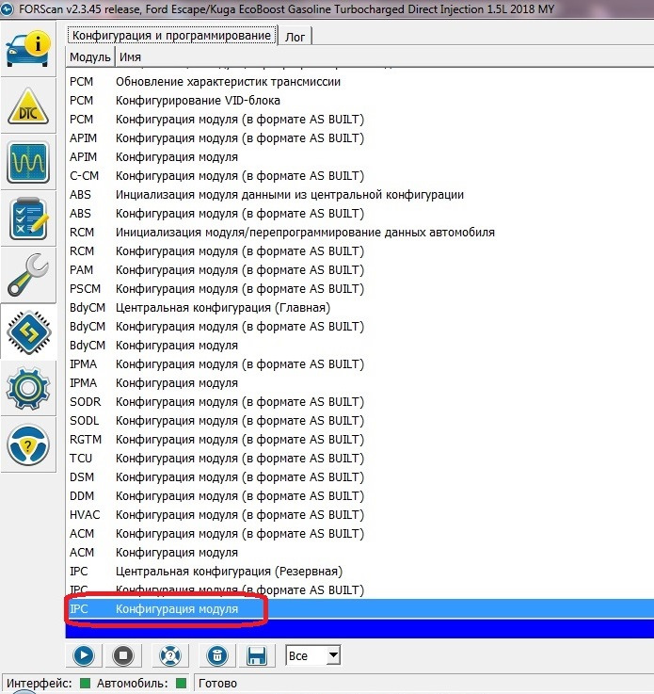Image resolution: width=654 pixels, height=694 pixels.
Task: Select ABS Инициализация модуля данными row
Action: click(x=359, y=195)
